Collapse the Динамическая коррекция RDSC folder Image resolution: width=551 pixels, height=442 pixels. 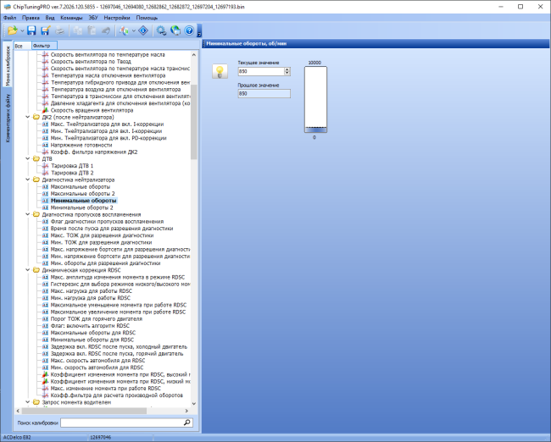(x=28, y=270)
